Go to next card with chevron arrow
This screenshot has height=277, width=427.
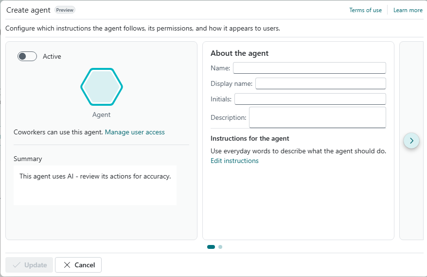[411, 141]
